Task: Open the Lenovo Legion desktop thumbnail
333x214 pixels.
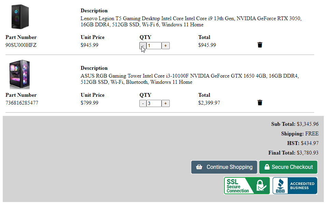Action: click(x=20, y=16)
